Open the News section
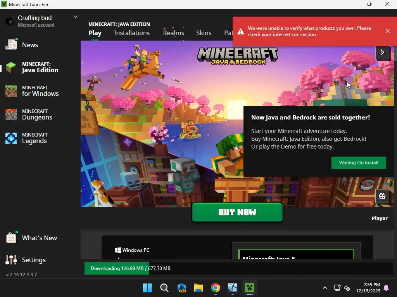The image size is (397, 297). [x=30, y=45]
